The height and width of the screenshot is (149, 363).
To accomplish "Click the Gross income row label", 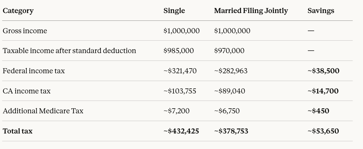I will [x=25, y=31].
